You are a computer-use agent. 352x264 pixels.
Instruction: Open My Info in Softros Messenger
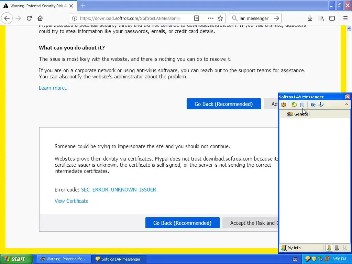click(291, 248)
